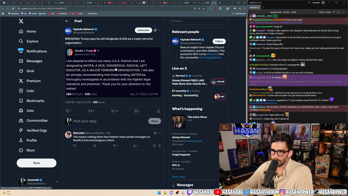Open the Apps grid in bookmarks bar
The height and width of the screenshot is (196, 348).
coord(3,14)
